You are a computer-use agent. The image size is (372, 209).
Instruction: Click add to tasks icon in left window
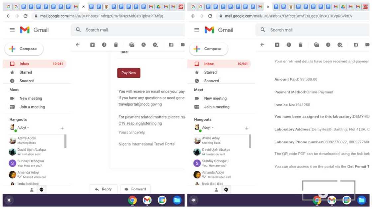155,45
